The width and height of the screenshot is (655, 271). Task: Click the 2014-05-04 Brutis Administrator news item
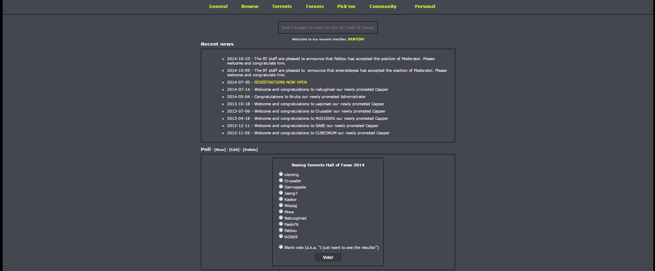[296, 97]
